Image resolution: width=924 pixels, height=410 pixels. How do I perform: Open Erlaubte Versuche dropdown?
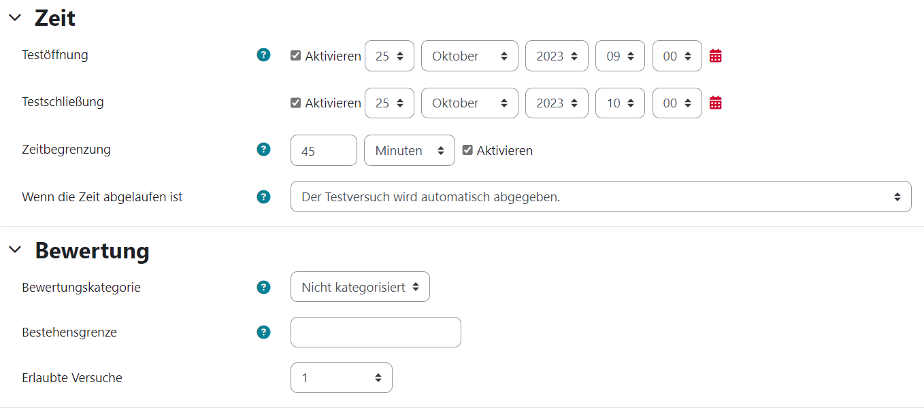coord(341,377)
